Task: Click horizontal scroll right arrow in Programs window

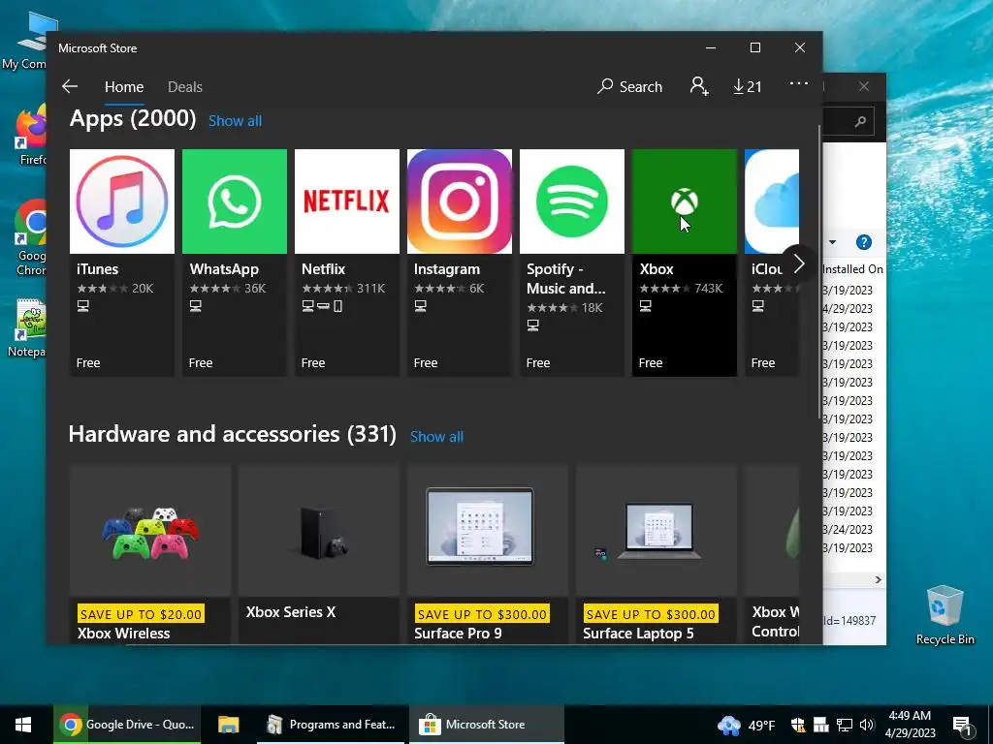Action: tap(878, 579)
